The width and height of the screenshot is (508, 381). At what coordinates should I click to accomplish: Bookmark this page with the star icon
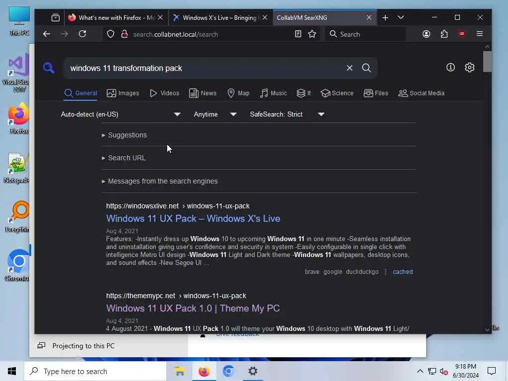tap(312, 34)
